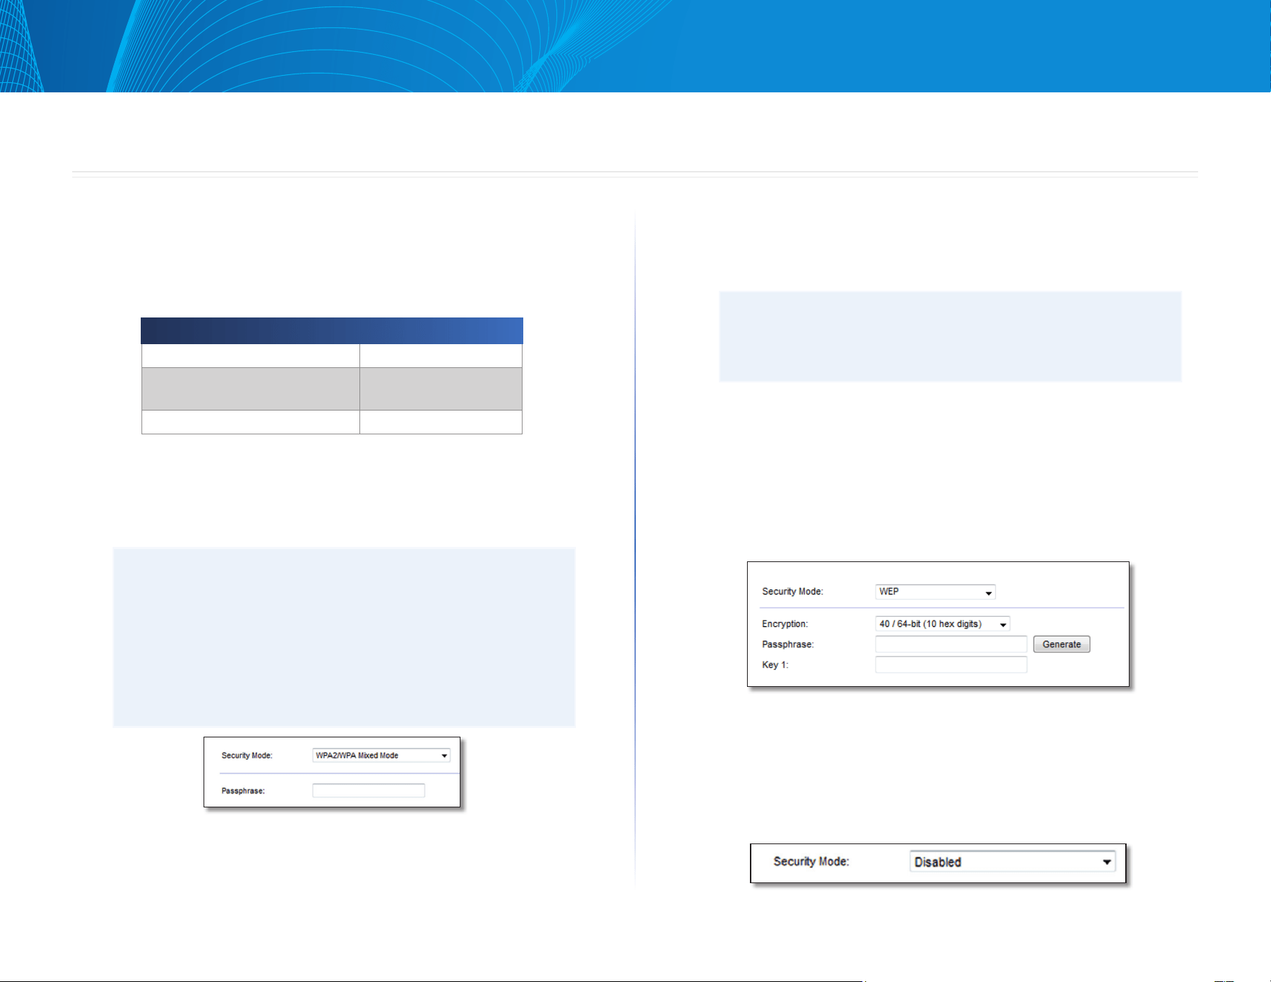The width and height of the screenshot is (1271, 982).
Task: Click the Encryption label in WEP panel
Action: pos(785,624)
